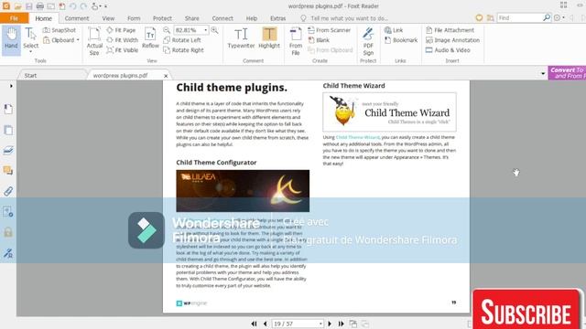Image resolution: width=586 pixels, height=329 pixels.
Task: Create PDF From Scanner
Action: (330, 30)
